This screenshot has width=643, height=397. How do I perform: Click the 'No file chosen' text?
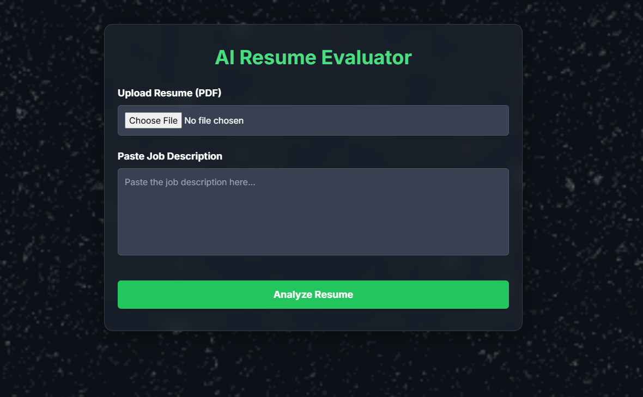[x=214, y=120]
